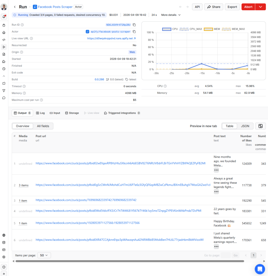Open the Actors code-brackets sidebar icon
This screenshot has height=276, width=268.
[4, 40]
